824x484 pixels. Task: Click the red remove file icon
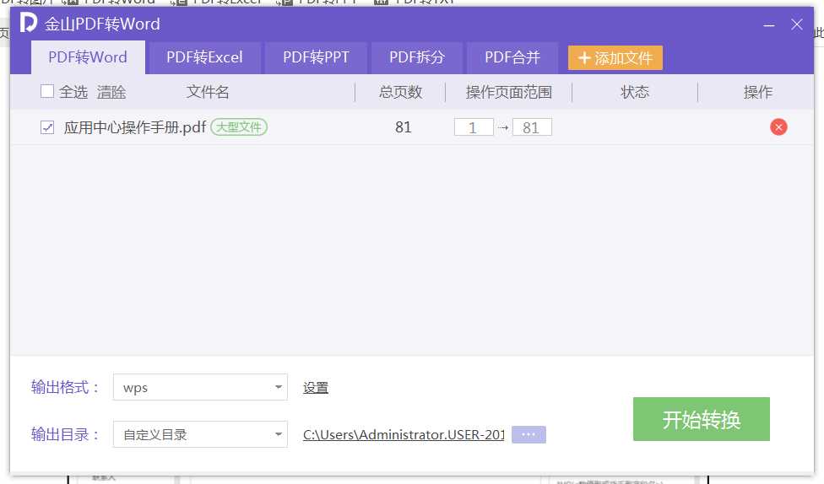click(778, 127)
